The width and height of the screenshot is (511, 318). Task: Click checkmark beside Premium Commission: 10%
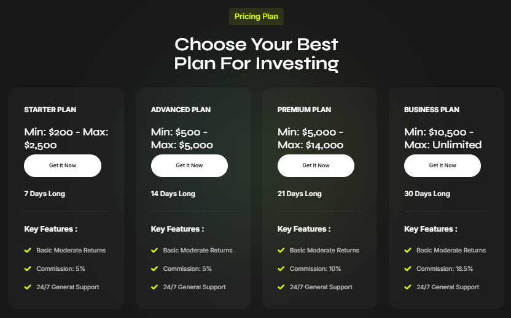coord(281,268)
